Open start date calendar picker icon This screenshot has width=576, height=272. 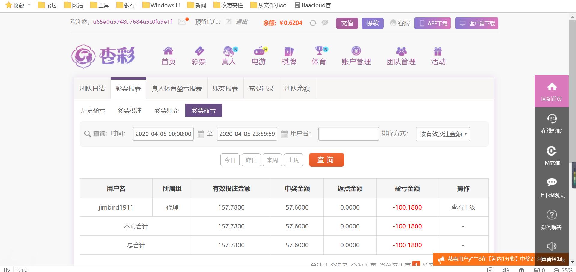[x=201, y=134]
